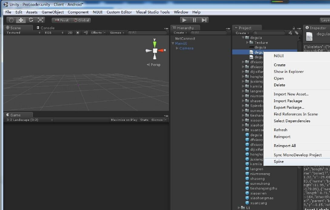Toggle 2D view mode
The width and height of the screenshot is (330, 210).
70,33
